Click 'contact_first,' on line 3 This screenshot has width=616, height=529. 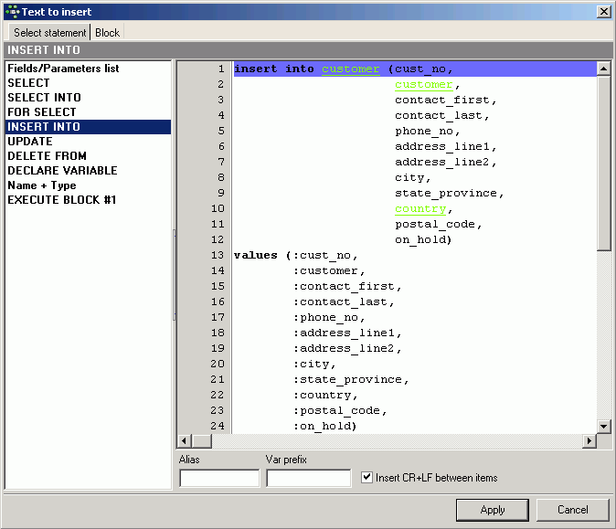pyautogui.click(x=446, y=101)
